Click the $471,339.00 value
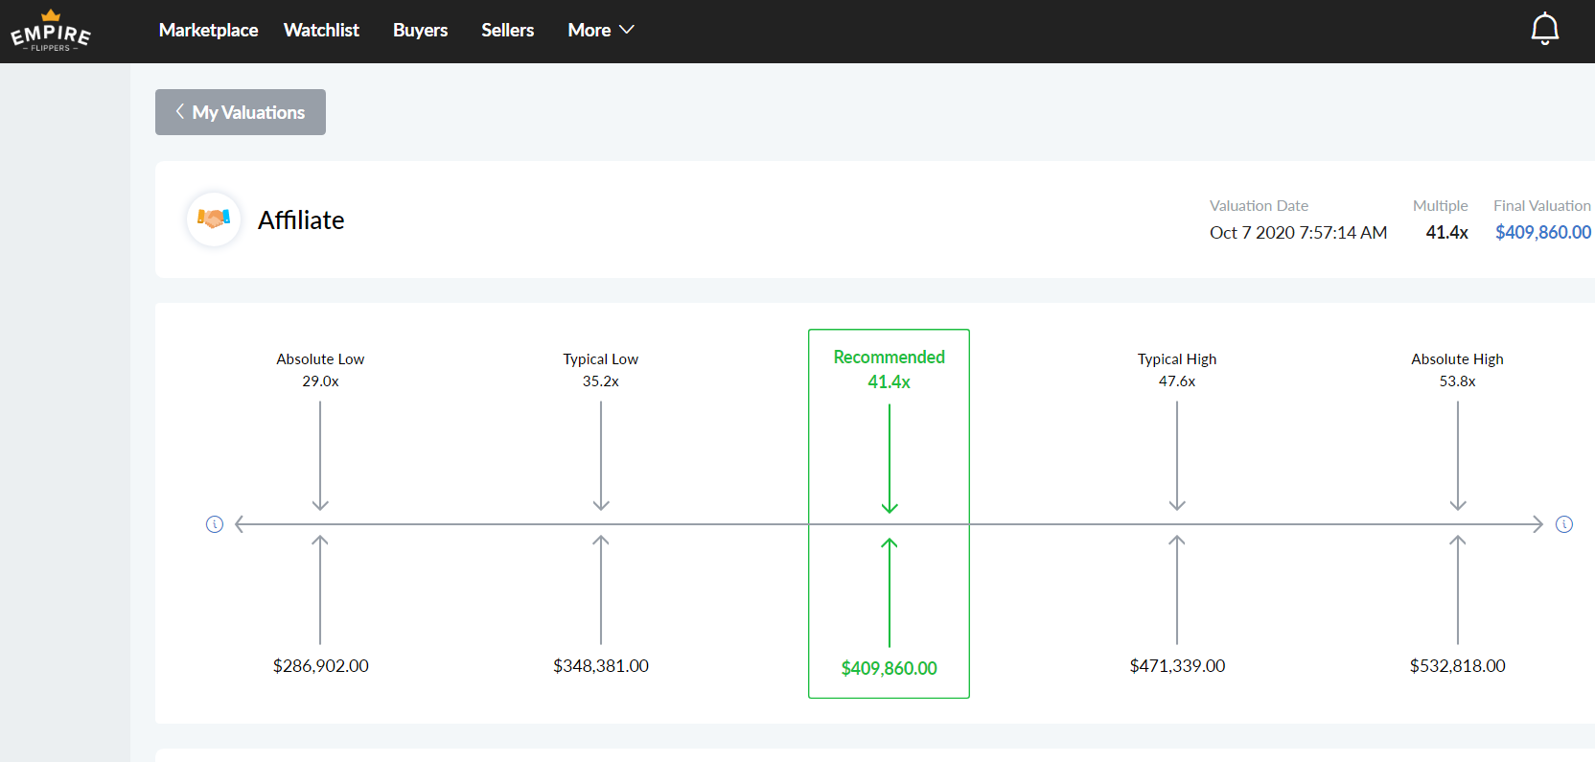 click(1177, 665)
